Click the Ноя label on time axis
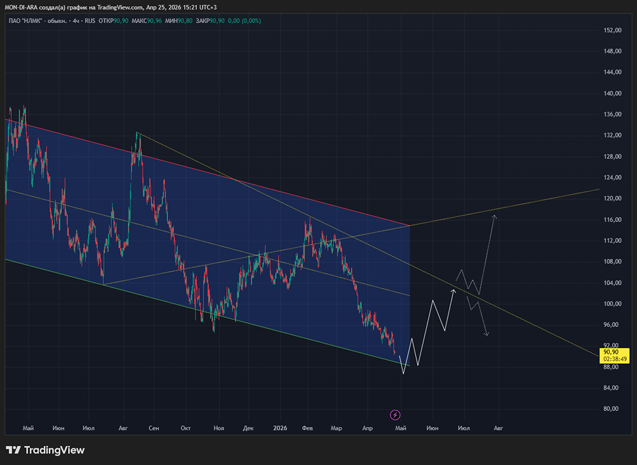 pos(218,428)
